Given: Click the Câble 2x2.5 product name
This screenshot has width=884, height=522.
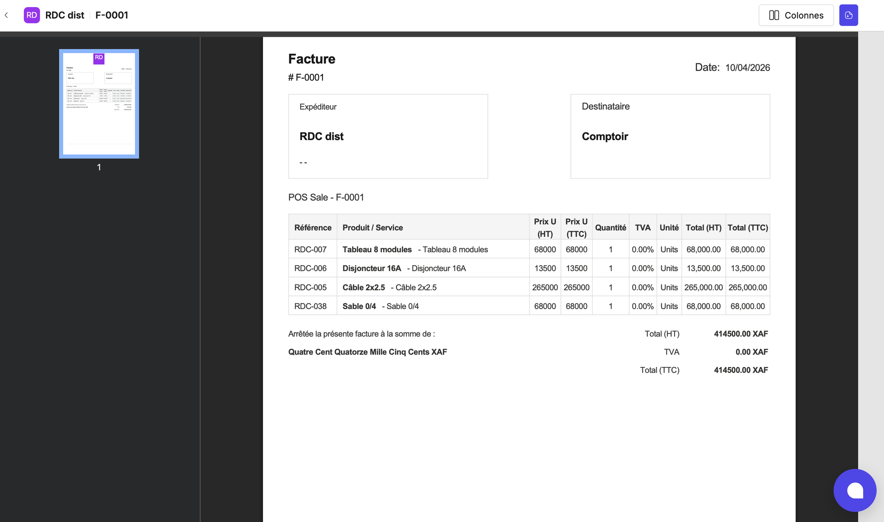Looking at the screenshot, I should click(363, 287).
